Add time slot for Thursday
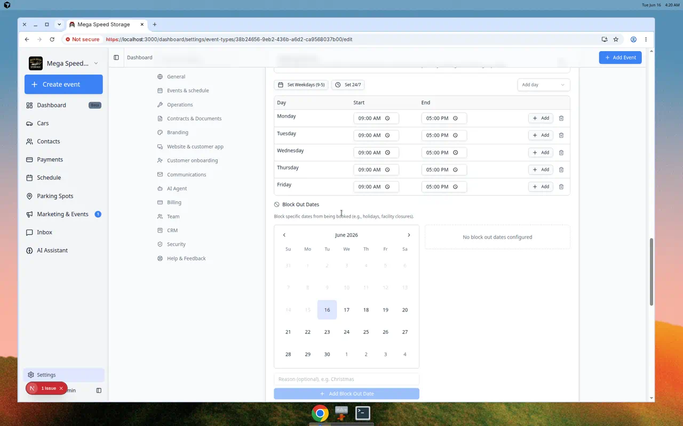This screenshot has height=426, width=683. click(541, 169)
